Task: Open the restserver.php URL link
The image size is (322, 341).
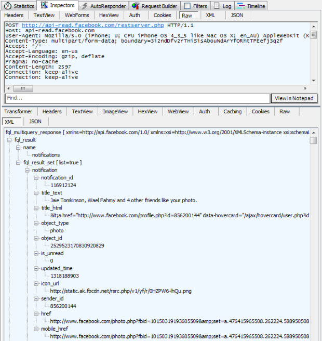Action: pos(93,25)
